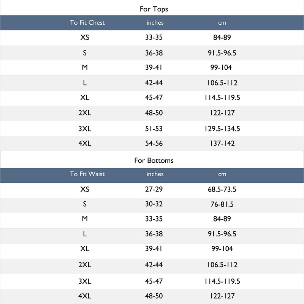
Task: Click the "For Tops" heading
Action: (154, 9)
